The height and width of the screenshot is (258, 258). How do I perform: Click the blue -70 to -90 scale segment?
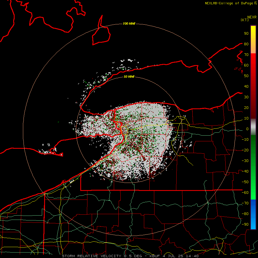coord(253,214)
